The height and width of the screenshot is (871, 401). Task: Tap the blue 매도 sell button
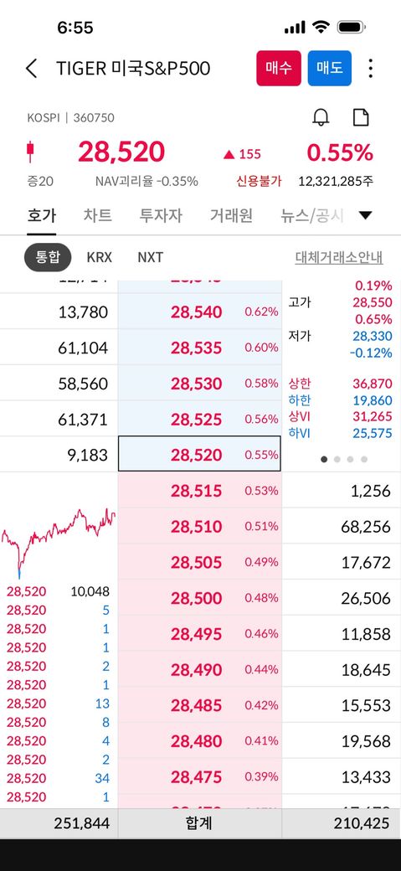[x=330, y=69]
